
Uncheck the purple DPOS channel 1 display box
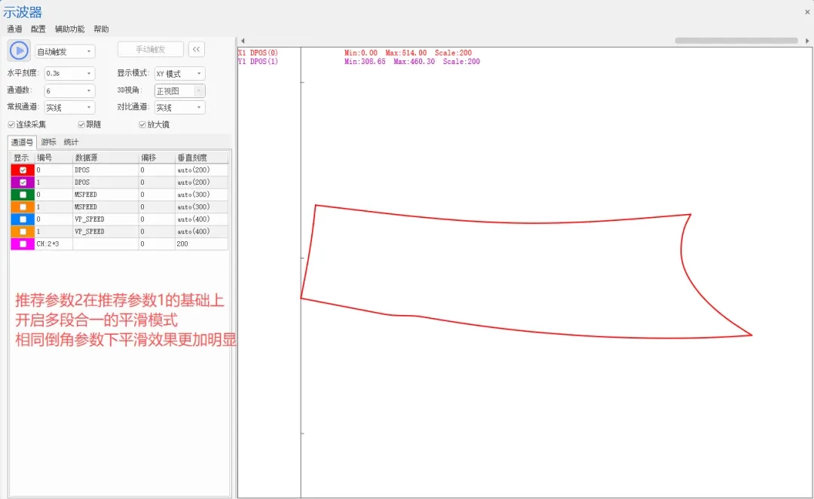(23, 182)
